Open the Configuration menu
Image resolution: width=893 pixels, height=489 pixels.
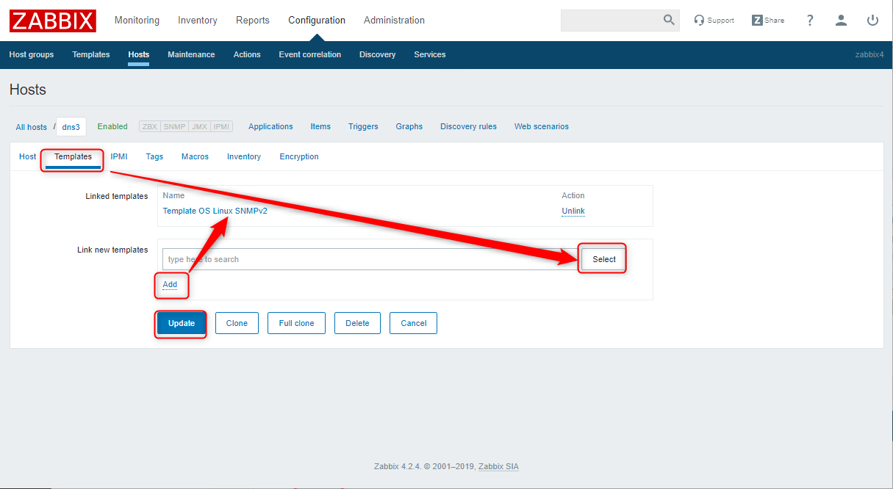tap(317, 21)
